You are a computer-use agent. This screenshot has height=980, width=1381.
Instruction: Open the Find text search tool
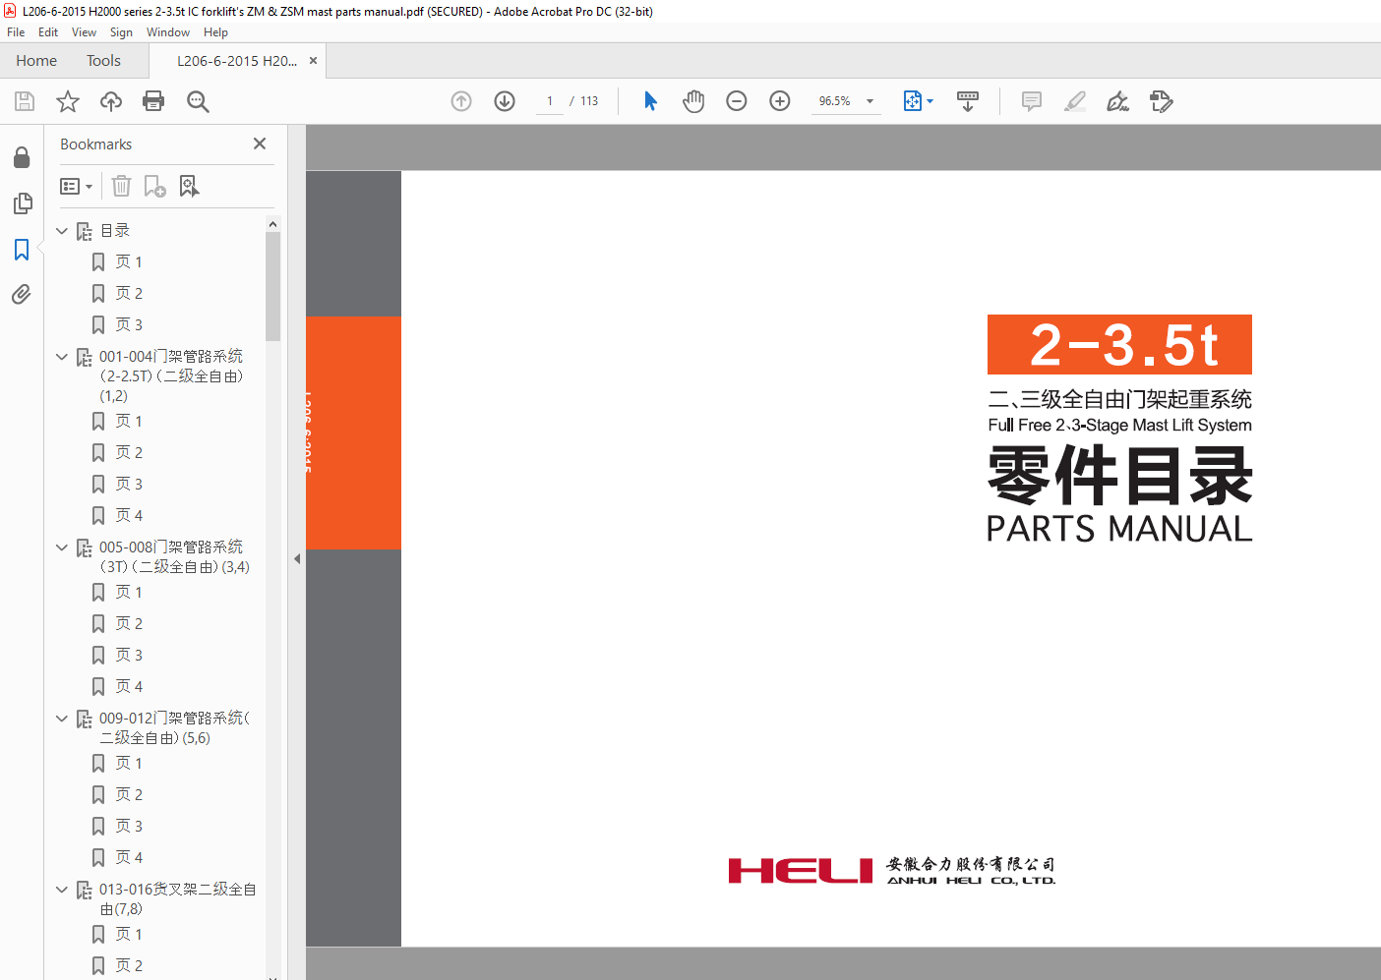point(198,101)
